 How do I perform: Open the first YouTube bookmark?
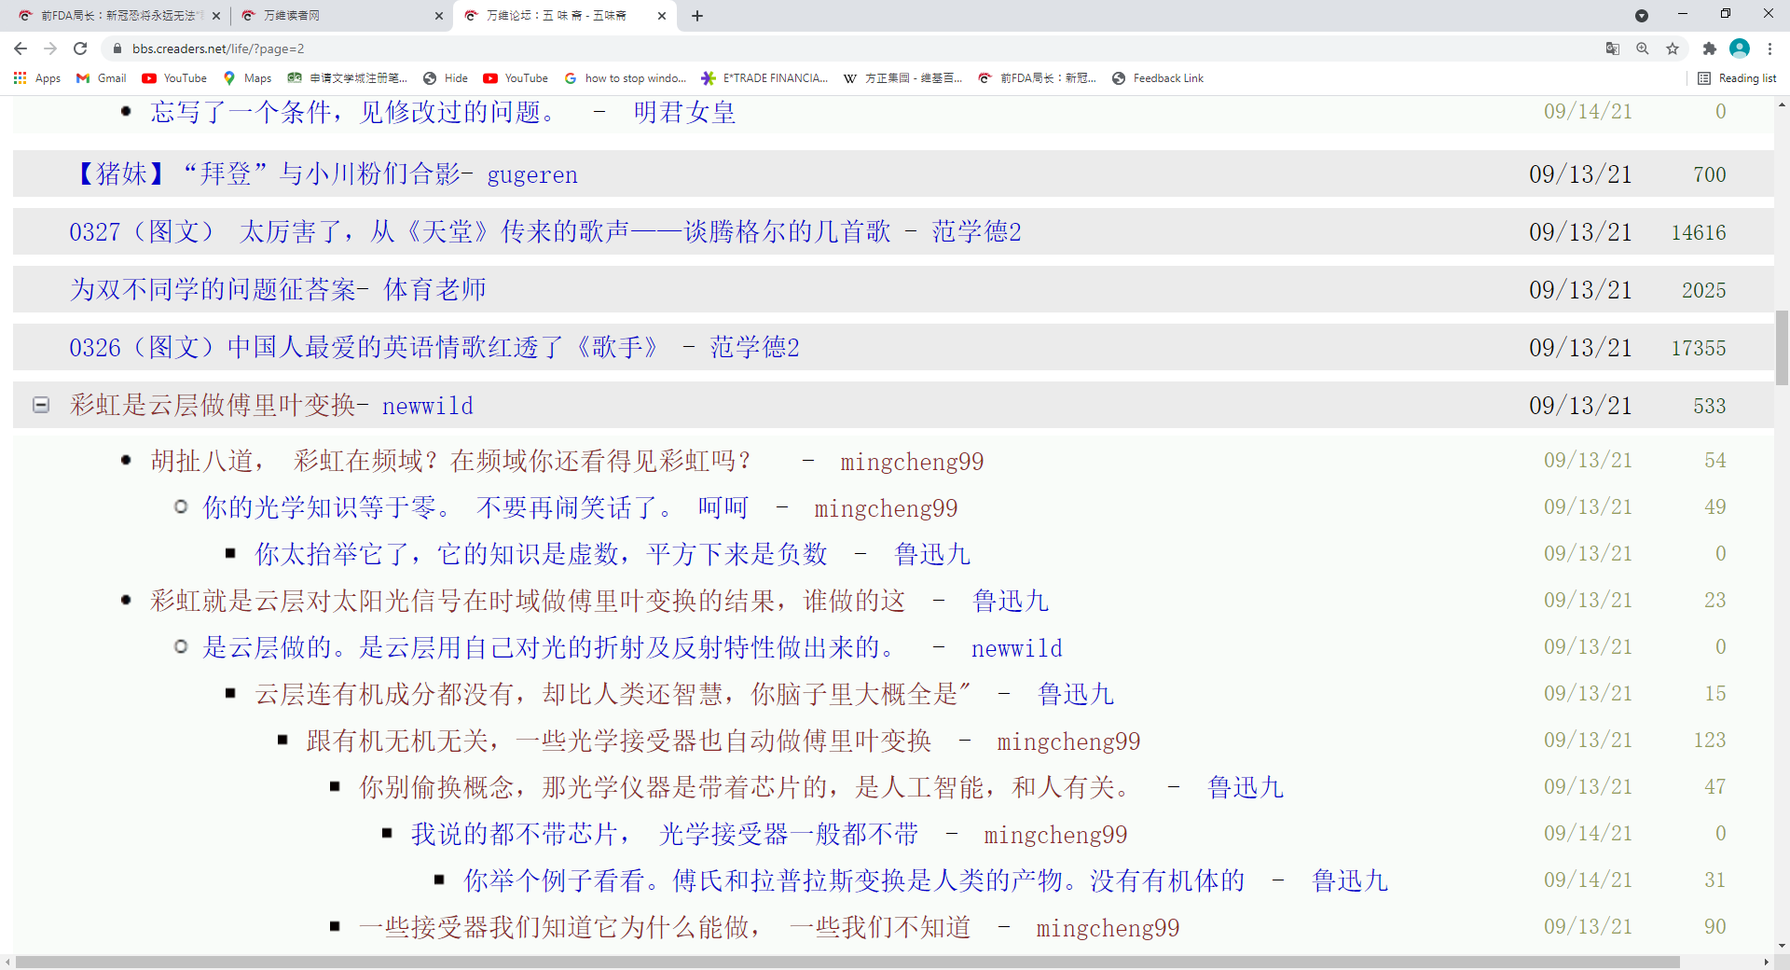pyautogui.click(x=174, y=78)
